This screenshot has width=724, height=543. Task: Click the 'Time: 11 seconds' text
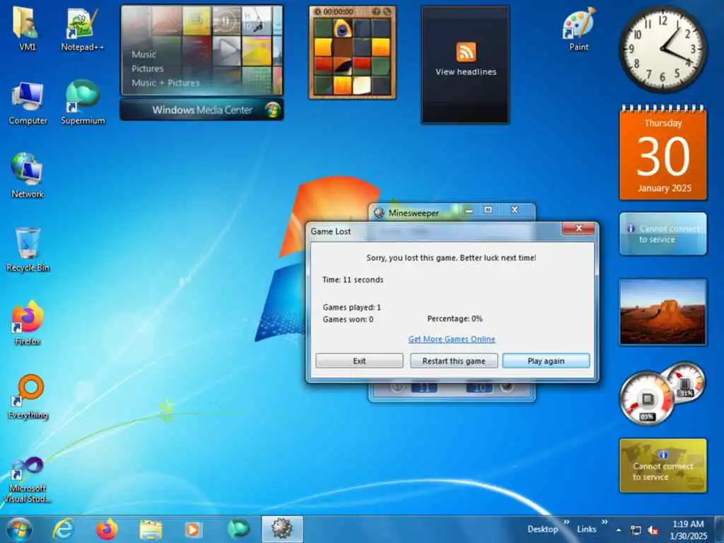353,280
